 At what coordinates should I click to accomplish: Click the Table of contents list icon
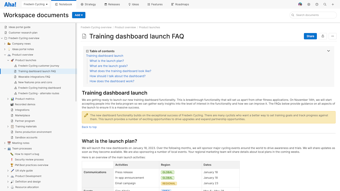pos(87,51)
